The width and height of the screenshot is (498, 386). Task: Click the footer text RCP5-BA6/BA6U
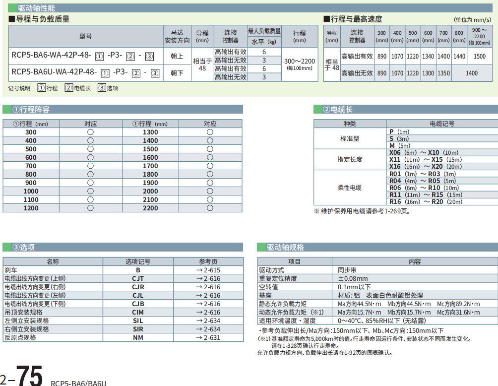(78, 383)
